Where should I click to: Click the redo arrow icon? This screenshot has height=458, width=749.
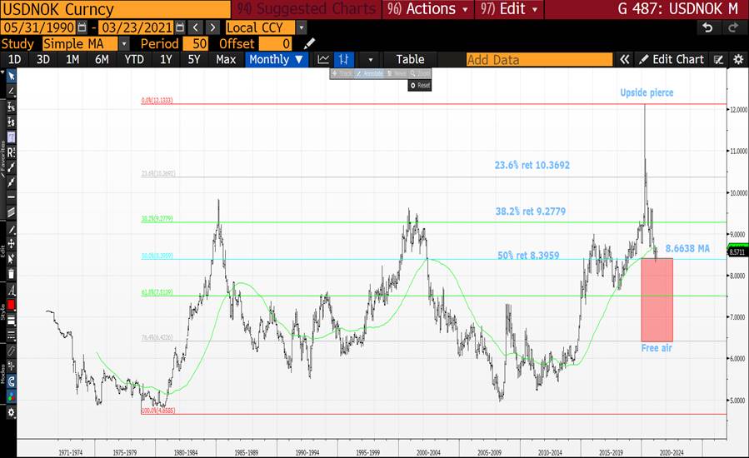tap(733, 27)
